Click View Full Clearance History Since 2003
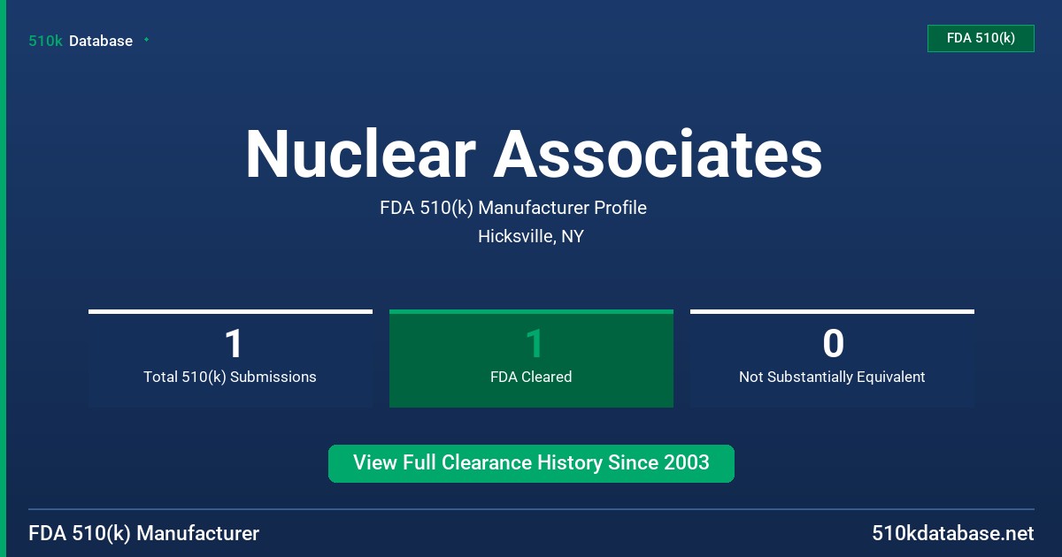Screen dimensions: 1062x557 point(531,463)
